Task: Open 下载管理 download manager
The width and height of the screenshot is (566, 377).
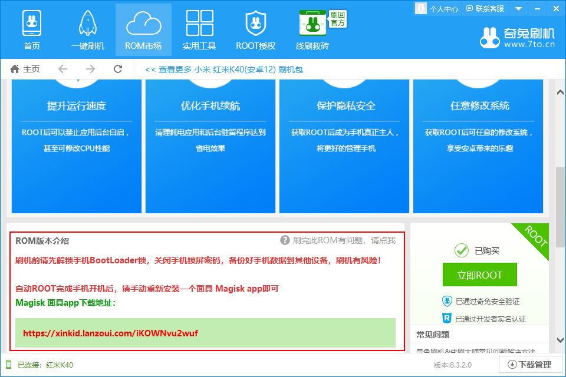Action: point(530,365)
